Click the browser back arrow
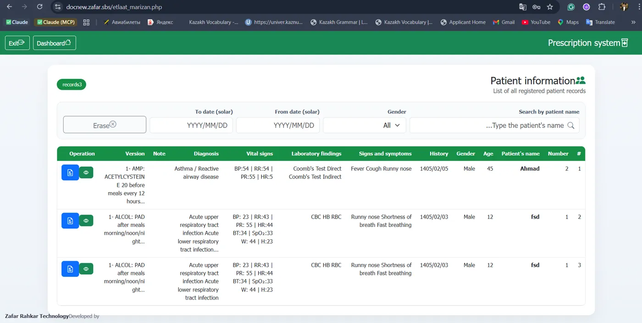The width and height of the screenshot is (642, 323). click(10, 7)
